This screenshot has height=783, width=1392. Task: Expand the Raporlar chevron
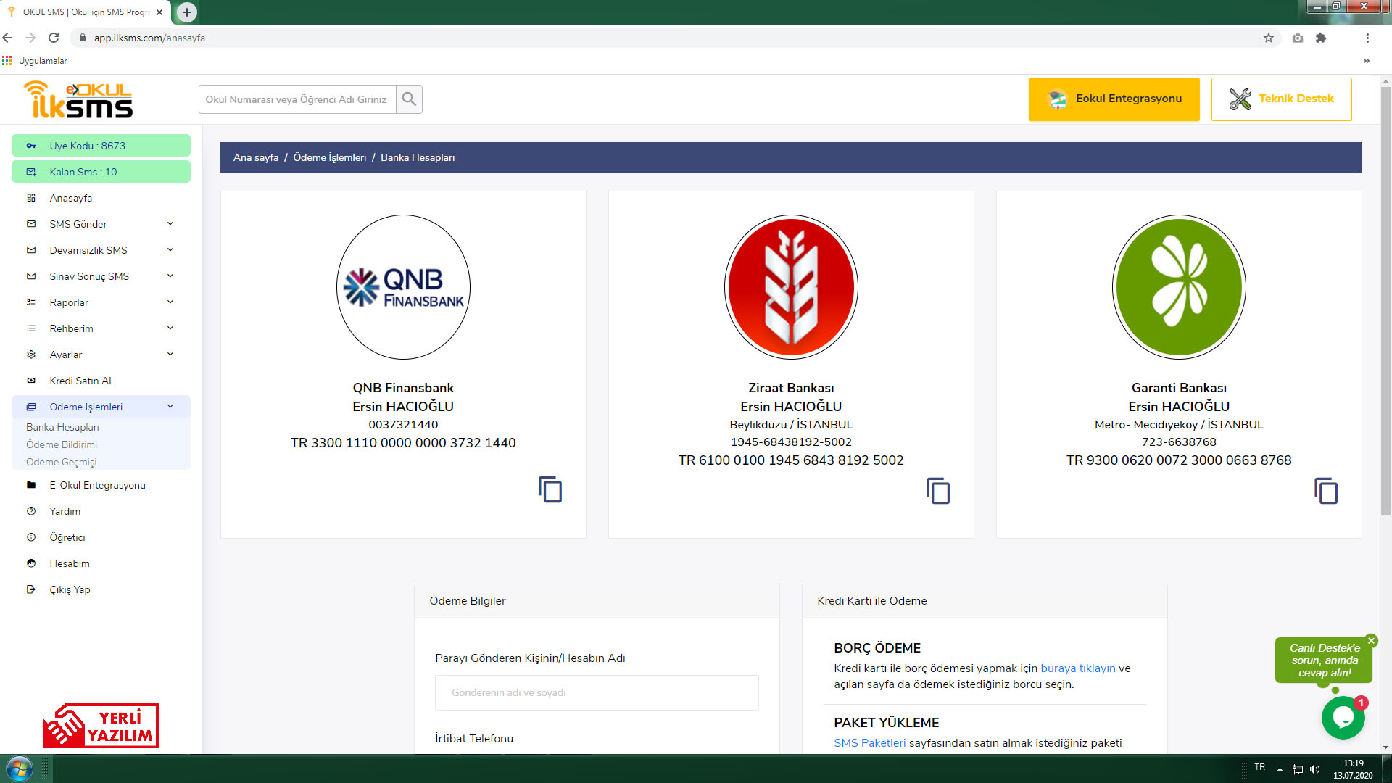point(170,302)
